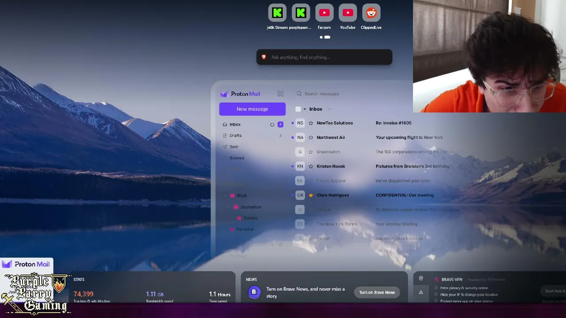Screen dimensions: 566x318
Task: Open the upcoming flight to New York email
Action: click(409, 137)
